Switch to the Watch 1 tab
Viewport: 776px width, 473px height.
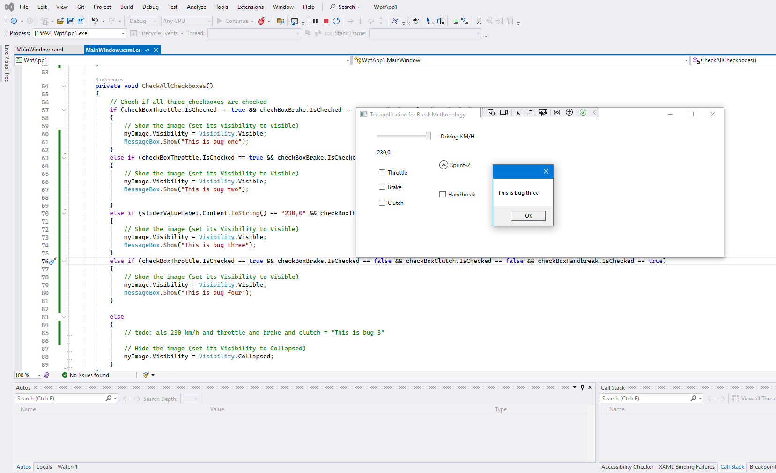pyautogui.click(x=67, y=467)
